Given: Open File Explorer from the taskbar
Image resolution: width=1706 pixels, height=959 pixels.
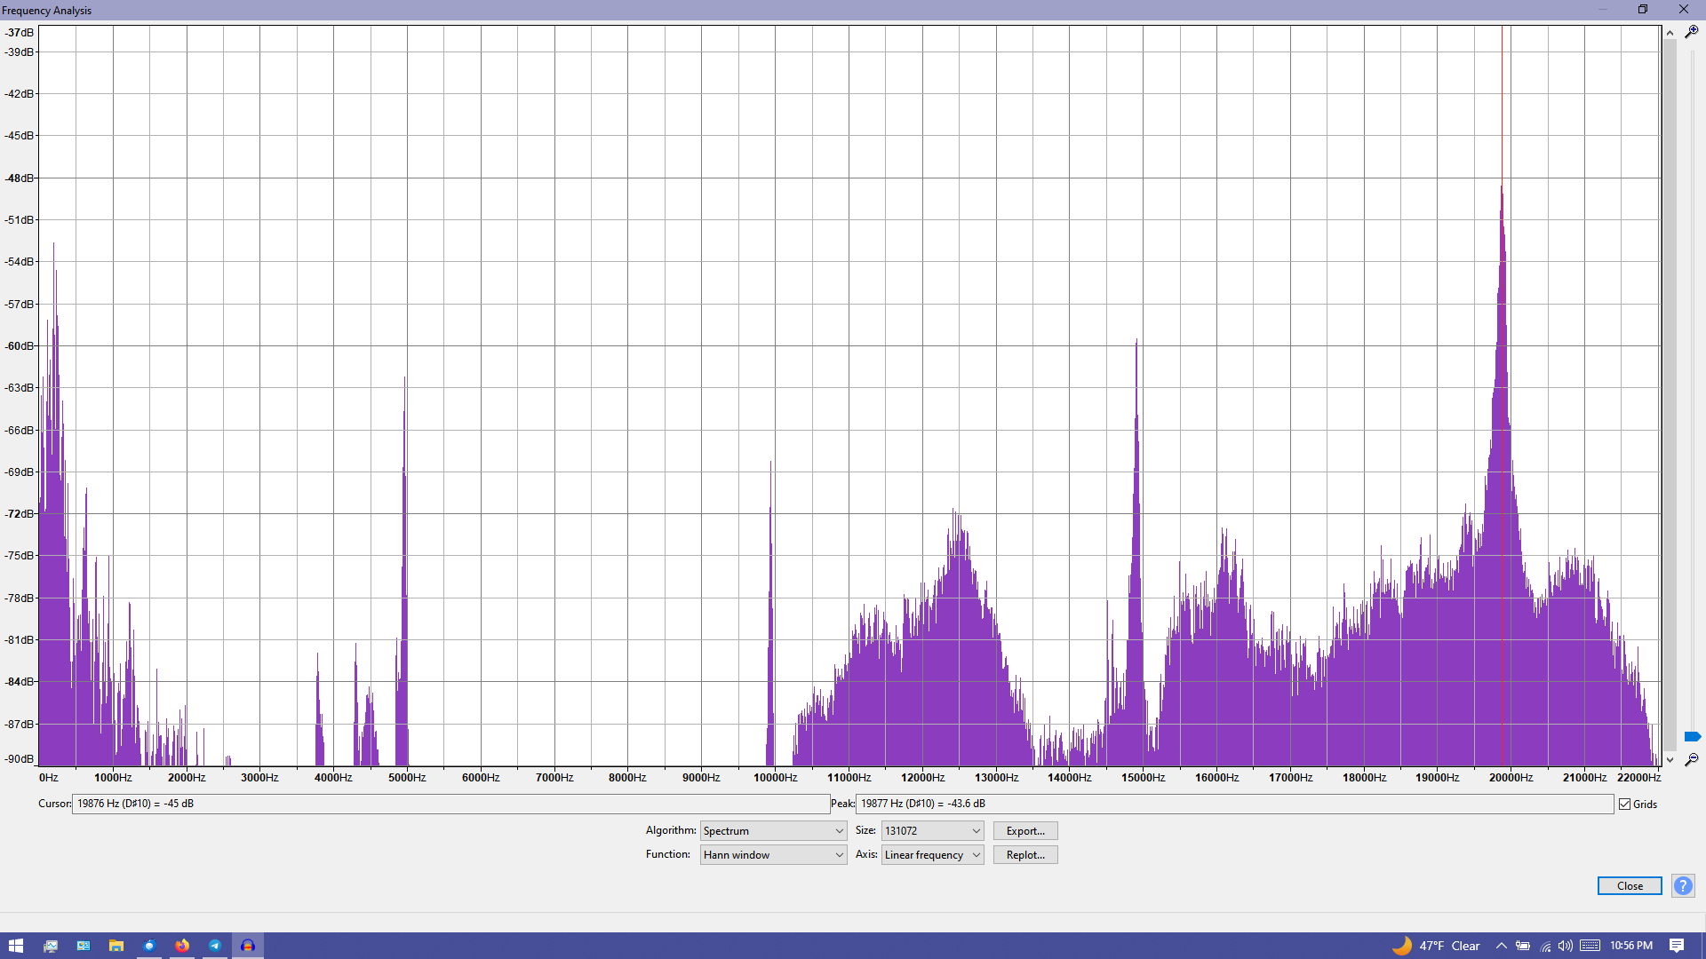Looking at the screenshot, I should 116,946.
